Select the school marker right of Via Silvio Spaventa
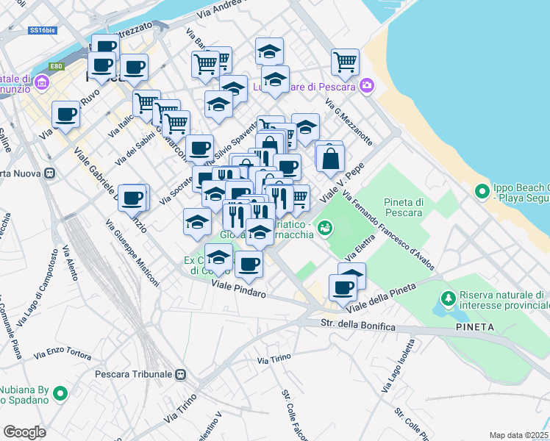Image resolution: width=550 pixels, height=441 pixels. pos(306,128)
